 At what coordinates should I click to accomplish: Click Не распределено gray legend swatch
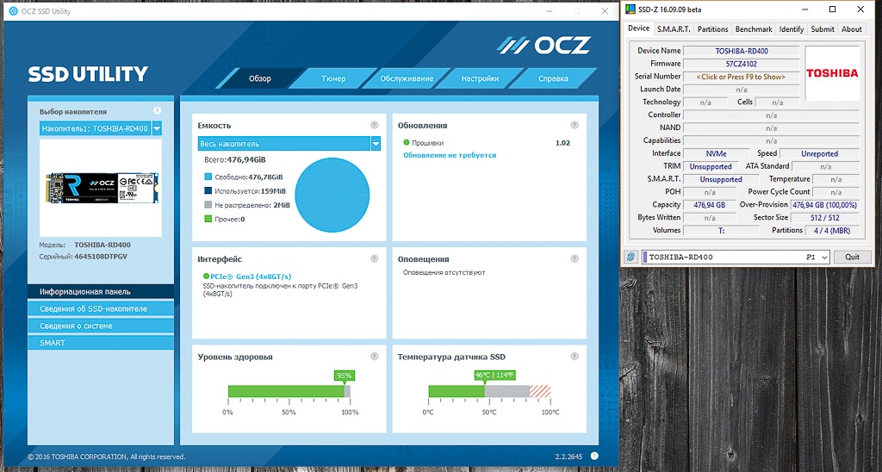coord(208,205)
